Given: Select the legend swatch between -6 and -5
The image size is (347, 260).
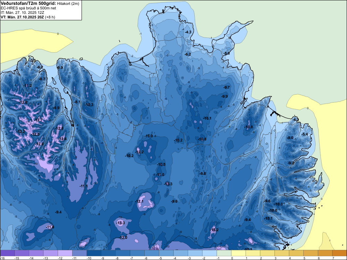Looking at the screenshot, I should [152, 253].
